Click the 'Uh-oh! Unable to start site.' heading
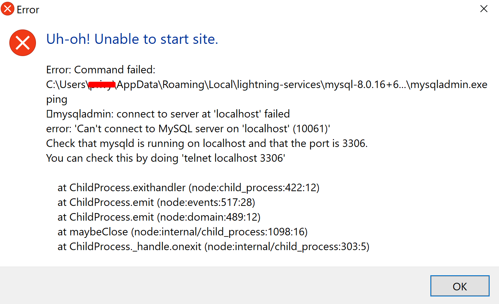The height and width of the screenshot is (304, 499). click(132, 39)
